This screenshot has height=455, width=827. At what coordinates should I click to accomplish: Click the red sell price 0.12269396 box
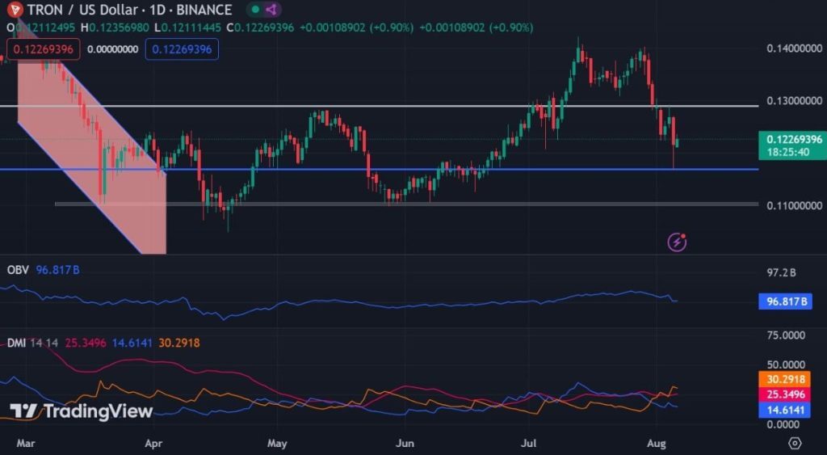pos(44,49)
